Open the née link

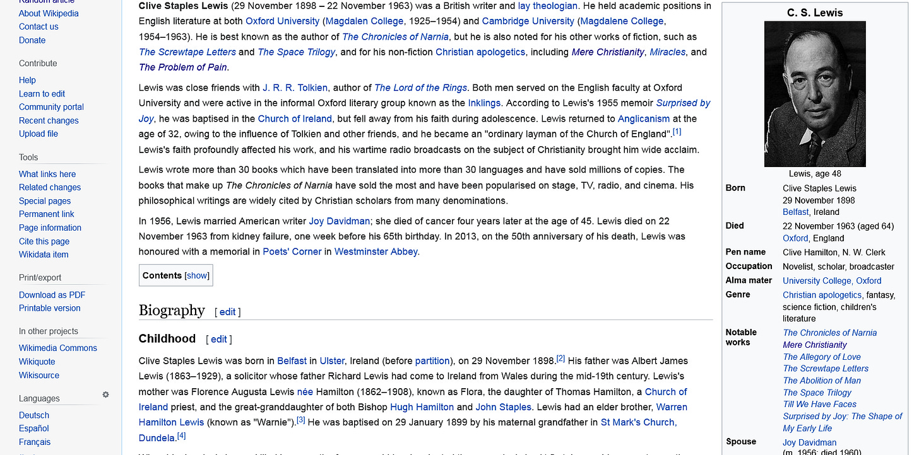click(305, 391)
